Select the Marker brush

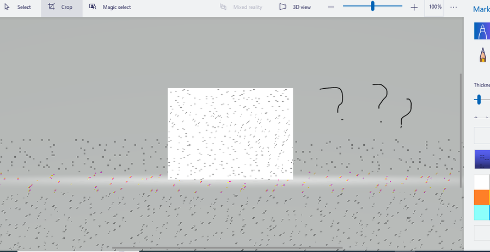[482, 31]
